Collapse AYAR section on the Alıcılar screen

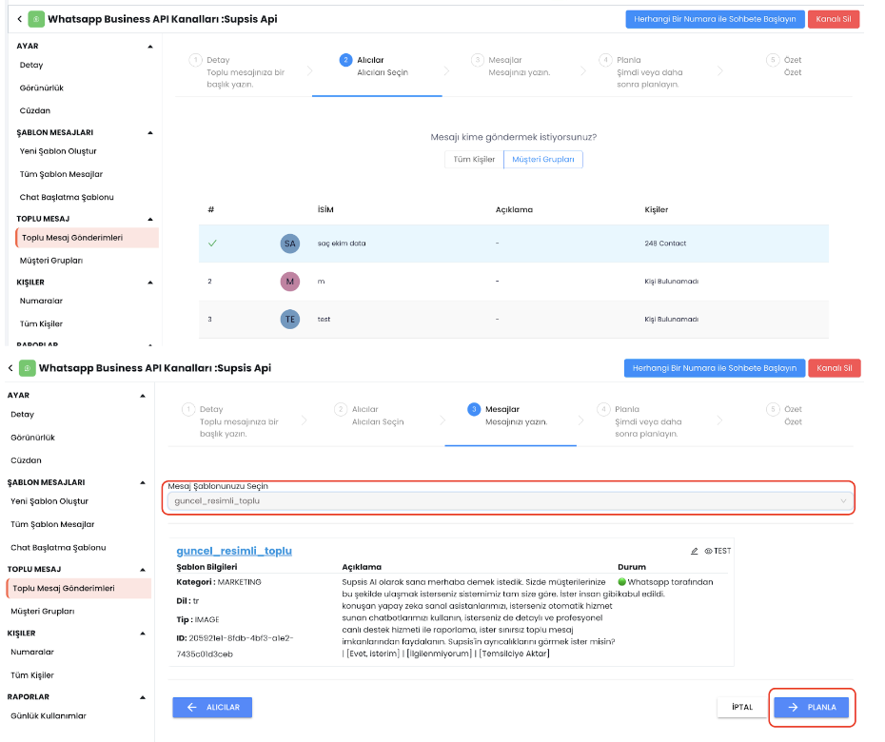pos(150,47)
